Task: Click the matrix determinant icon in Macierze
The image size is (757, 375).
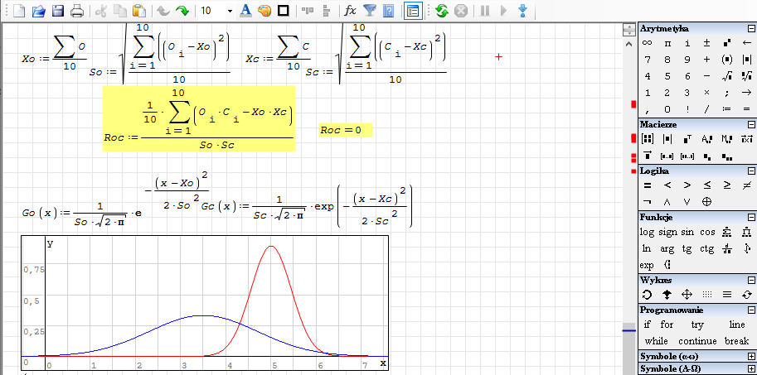Action: pyautogui.click(x=667, y=139)
